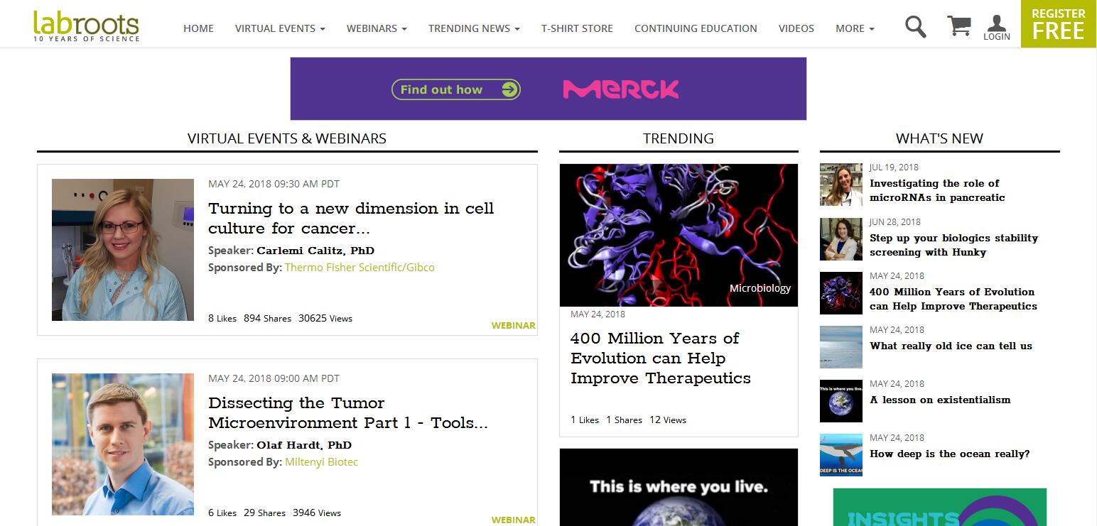Click the search magnifier icon

pyautogui.click(x=915, y=27)
